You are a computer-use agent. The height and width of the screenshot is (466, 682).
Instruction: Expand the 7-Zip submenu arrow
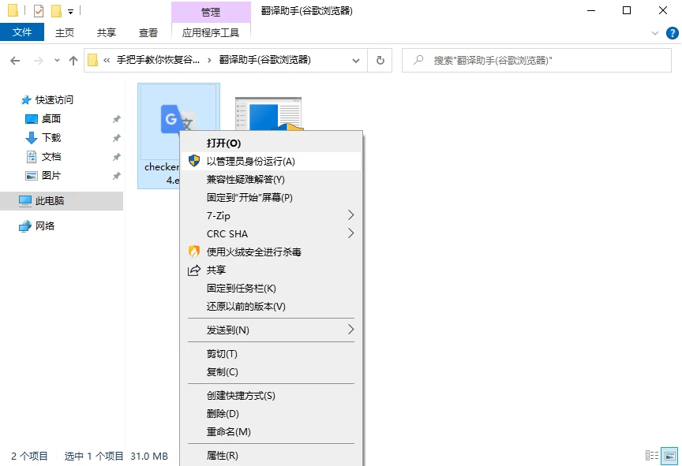pos(351,215)
